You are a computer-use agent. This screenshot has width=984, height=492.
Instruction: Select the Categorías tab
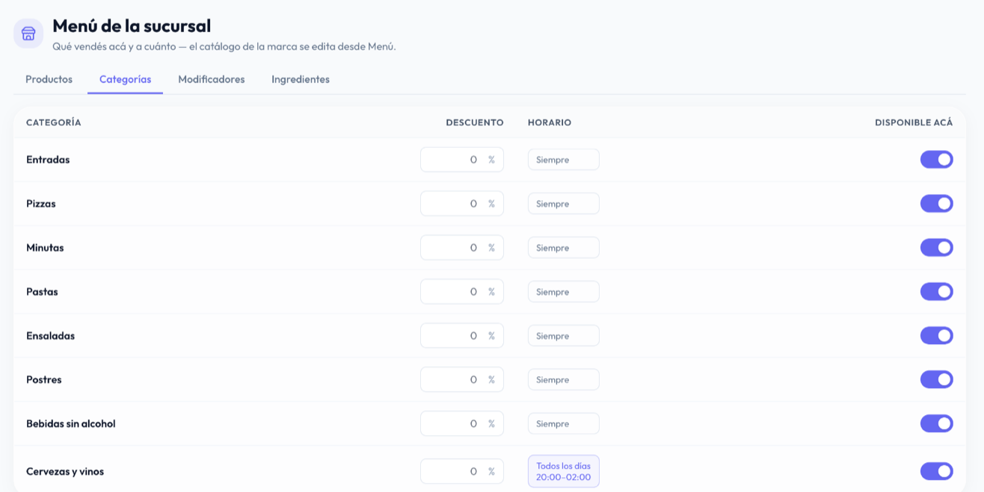[125, 79]
